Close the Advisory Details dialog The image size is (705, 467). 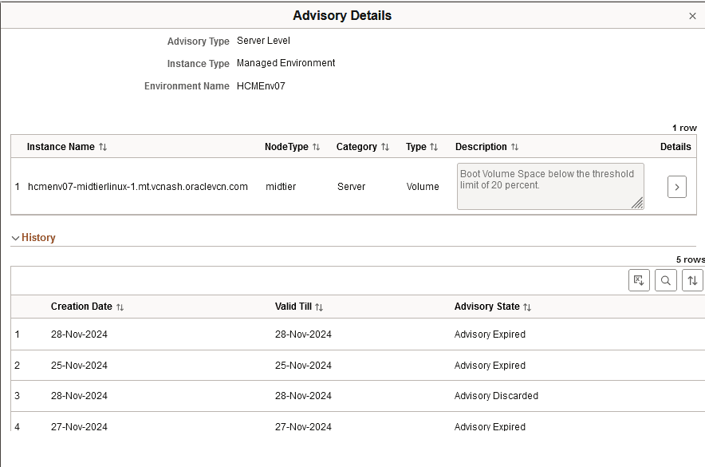(693, 15)
